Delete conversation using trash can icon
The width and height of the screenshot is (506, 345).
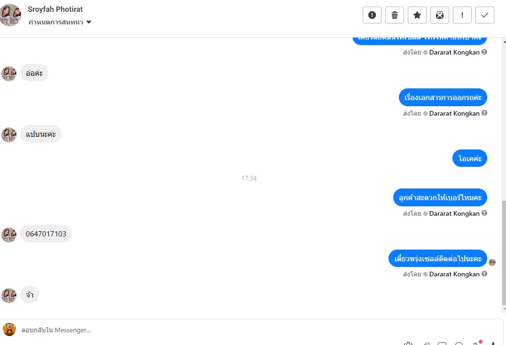coord(394,15)
